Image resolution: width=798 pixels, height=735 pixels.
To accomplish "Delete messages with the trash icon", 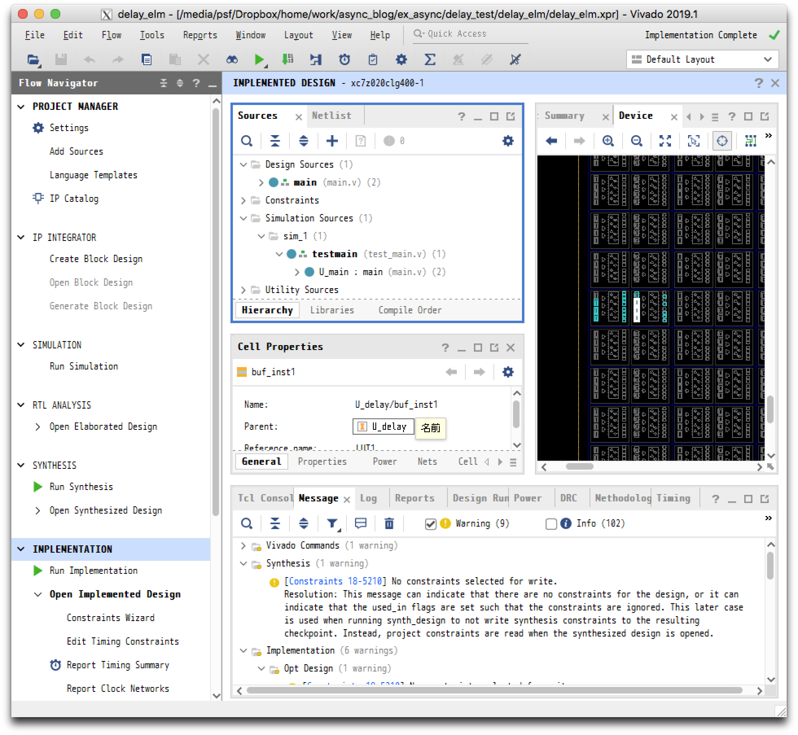I will click(x=389, y=524).
